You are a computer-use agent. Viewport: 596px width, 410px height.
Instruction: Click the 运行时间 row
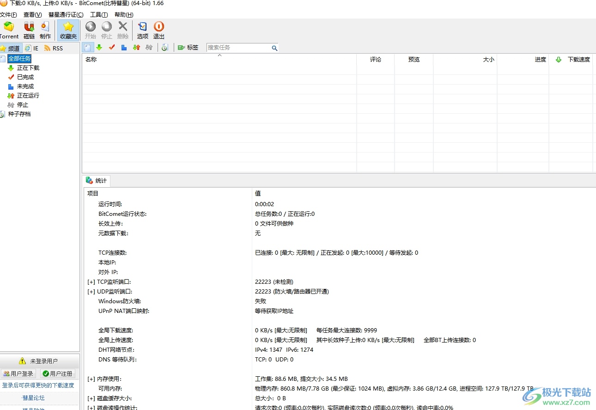click(x=340, y=204)
